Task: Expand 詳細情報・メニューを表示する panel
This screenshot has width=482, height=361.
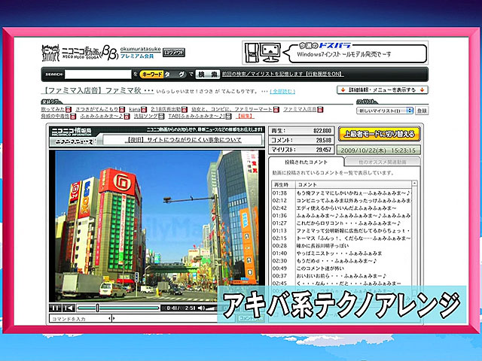Action: click(383, 90)
